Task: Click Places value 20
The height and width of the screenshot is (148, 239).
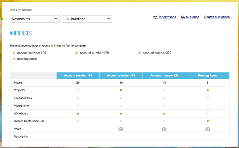Action: (x=78, y=83)
